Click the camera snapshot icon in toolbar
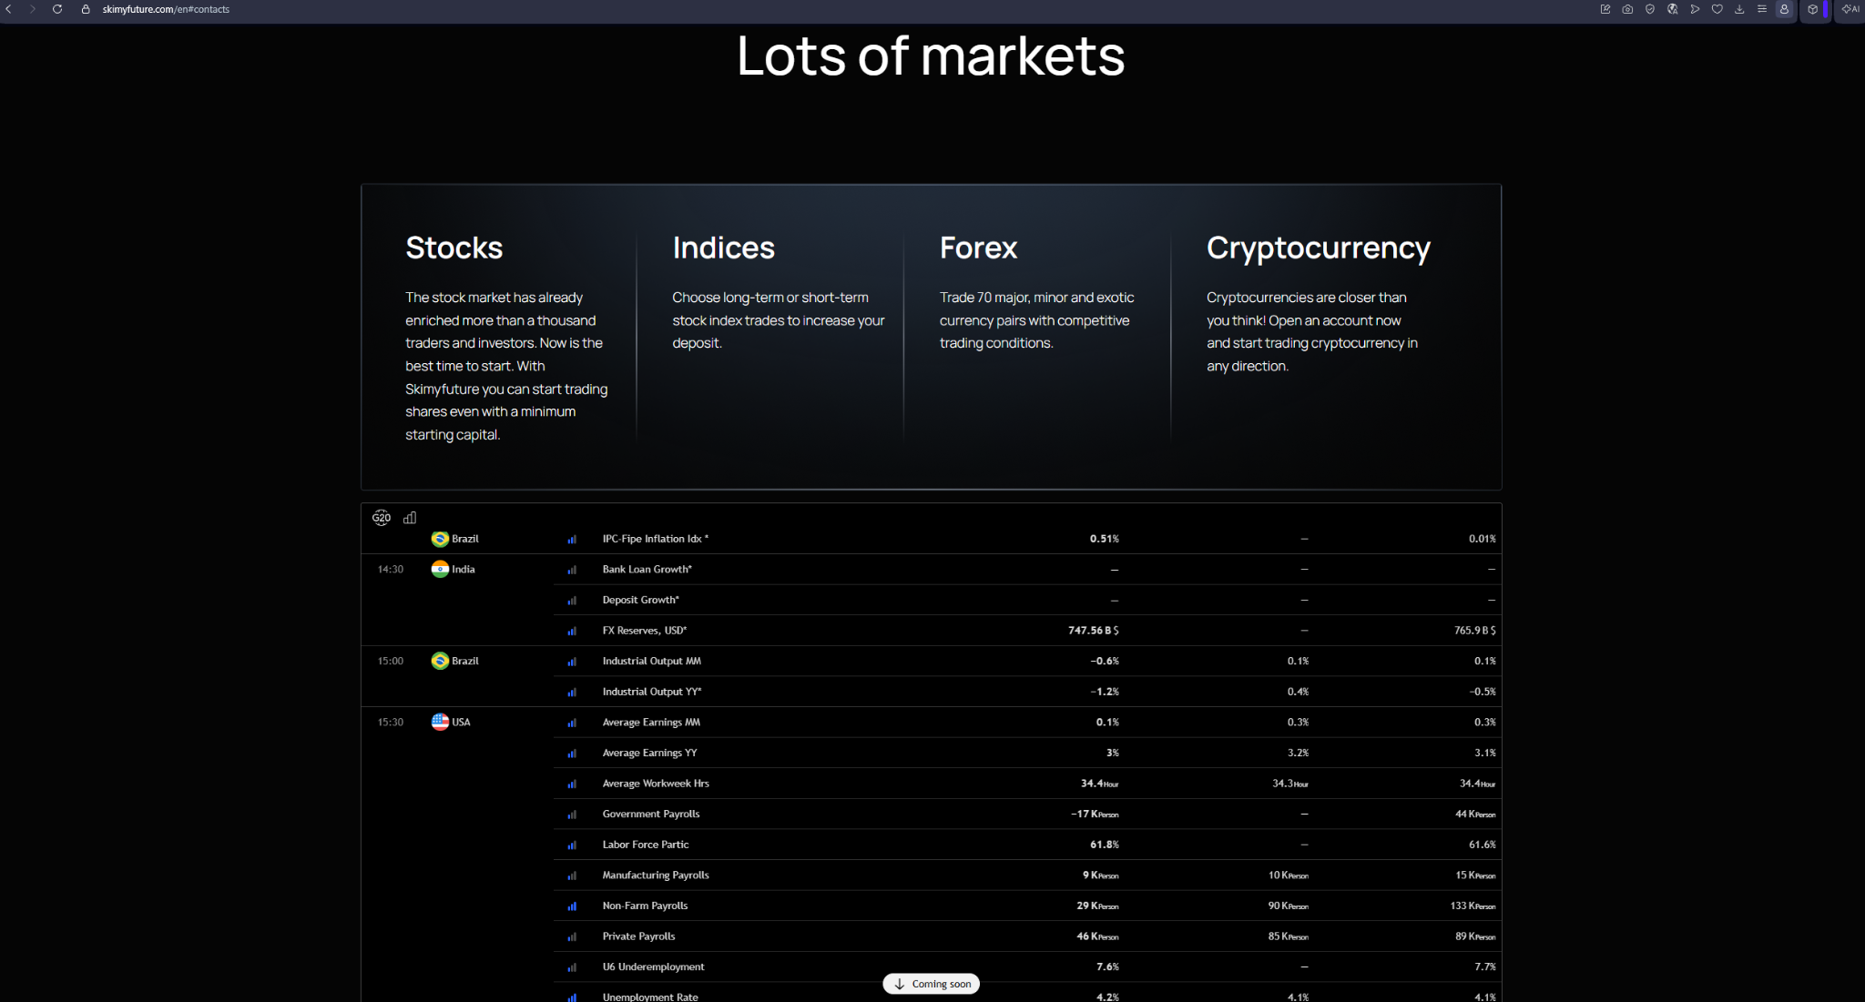 pyautogui.click(x=1627, y=9)
